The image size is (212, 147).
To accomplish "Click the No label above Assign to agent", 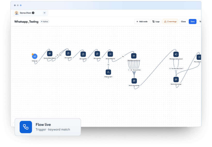I will (x=108, y=65).
